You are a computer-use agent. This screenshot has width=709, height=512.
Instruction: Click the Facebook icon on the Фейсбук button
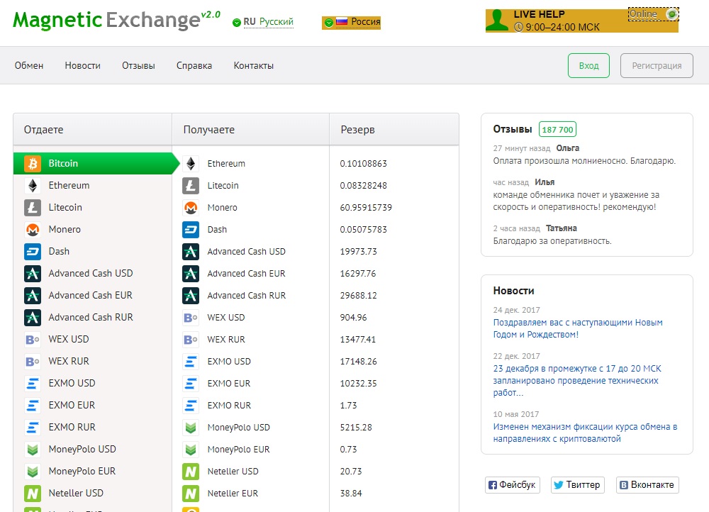(493, 485)
